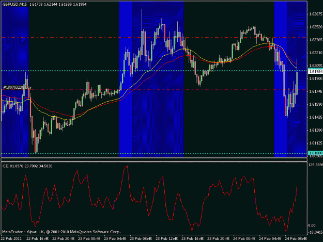Screen dimensions: 323x242
Task: Click the 23 Feb 12:45 time label
Action: [166, 239]
